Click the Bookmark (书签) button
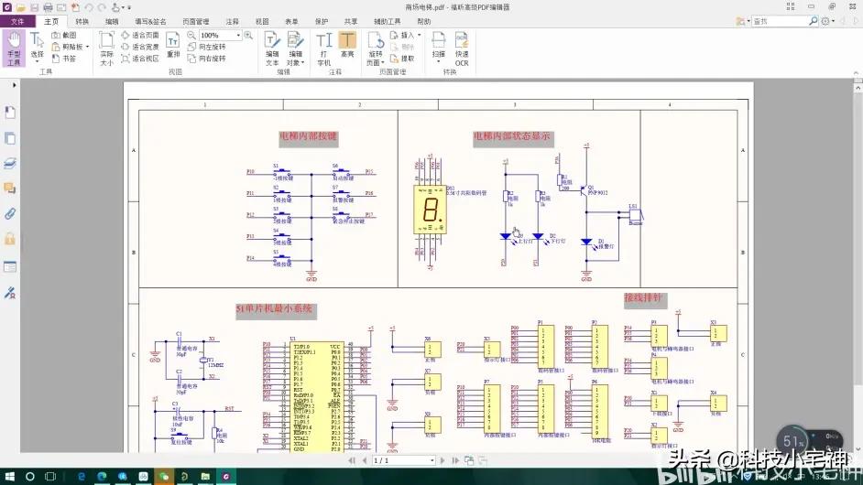Viewport: 863px width, 485px height. (x=64, y=59)
